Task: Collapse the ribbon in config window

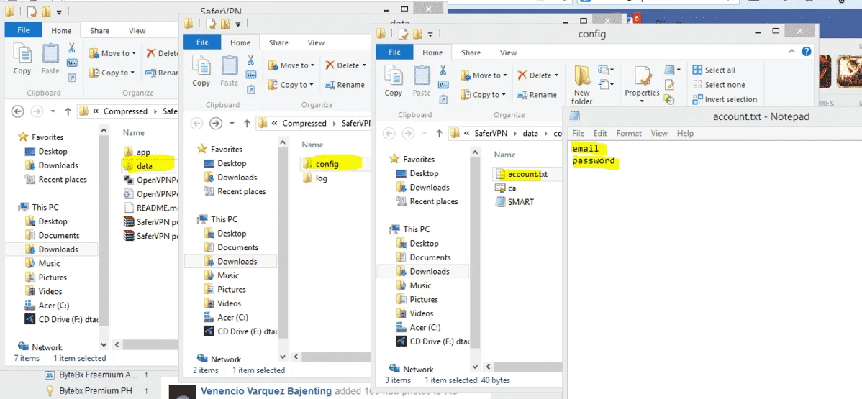Action: 792,52
